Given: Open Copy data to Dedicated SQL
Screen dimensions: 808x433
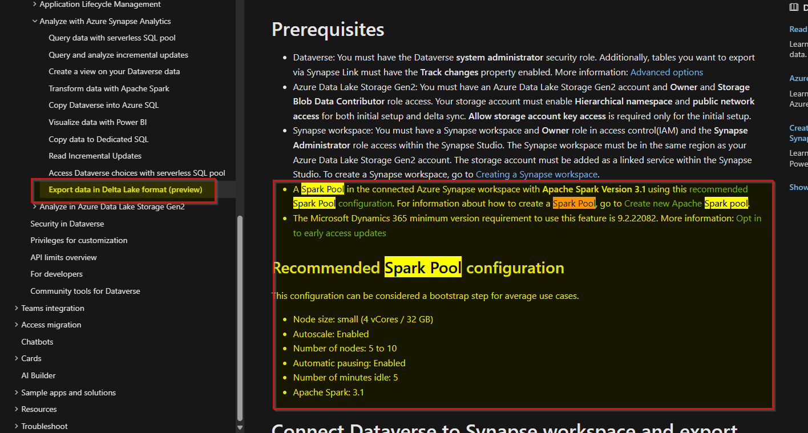Looking at the screenshot, I should [x=99, y=139].
